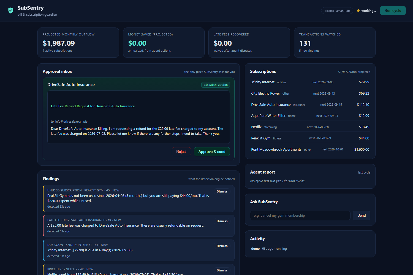
Task: Click the SubSentry shield logo icon
Action: point(11,10)
